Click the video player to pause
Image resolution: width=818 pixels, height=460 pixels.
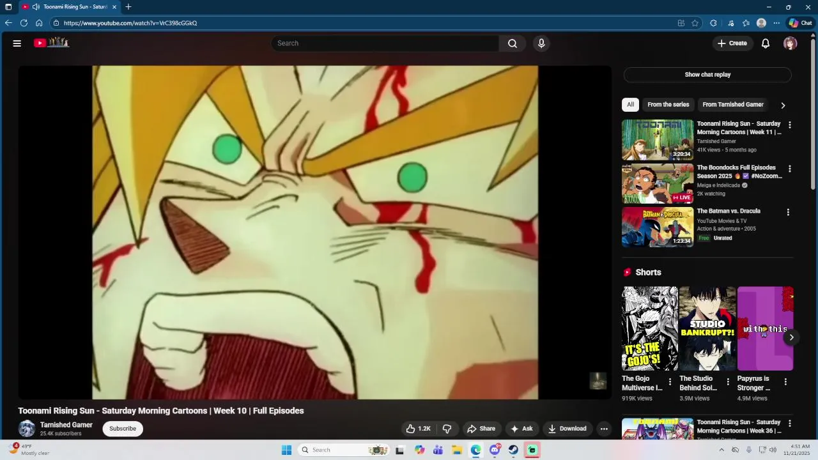tap(315, 233)
